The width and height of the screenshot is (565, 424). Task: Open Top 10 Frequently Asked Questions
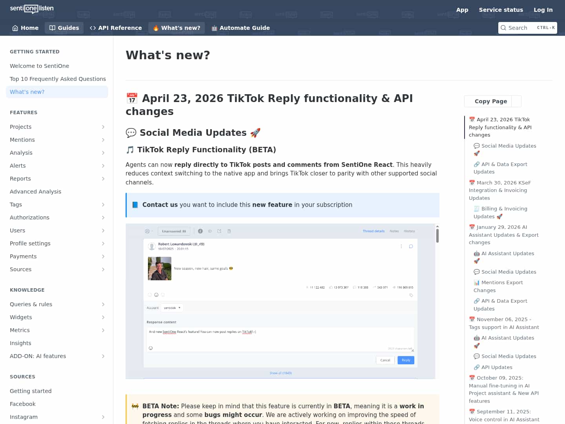(x=58, y=79)
